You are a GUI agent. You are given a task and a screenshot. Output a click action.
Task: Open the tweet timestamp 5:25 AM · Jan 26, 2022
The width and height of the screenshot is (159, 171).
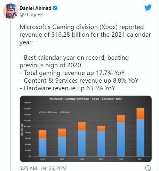[43, 168]
